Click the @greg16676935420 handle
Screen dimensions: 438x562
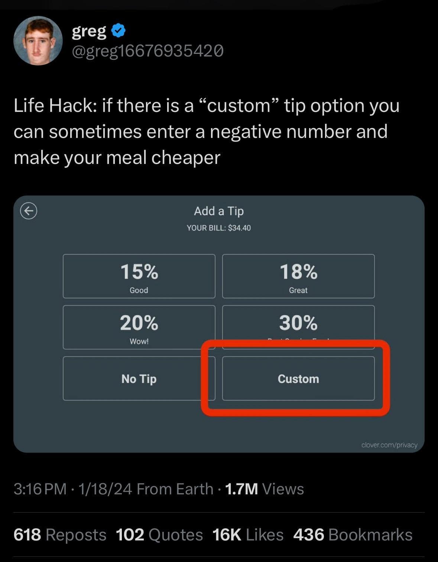click(147, 51)
